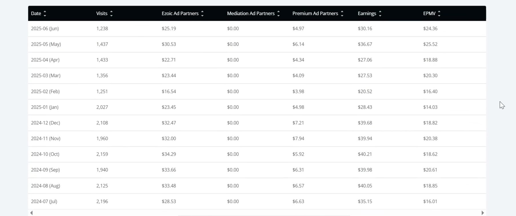Select the $25.52 EPMV value
The height and width of the screenshot is (216, 516).
(x=430, y=44)
